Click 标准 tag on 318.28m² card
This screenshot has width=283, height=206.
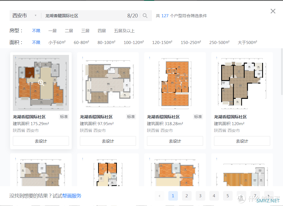pos(198,117)
